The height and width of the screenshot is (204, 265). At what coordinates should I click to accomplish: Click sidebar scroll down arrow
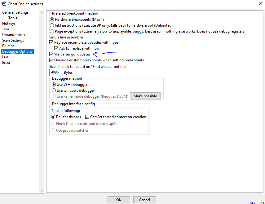tap(42, 191)
